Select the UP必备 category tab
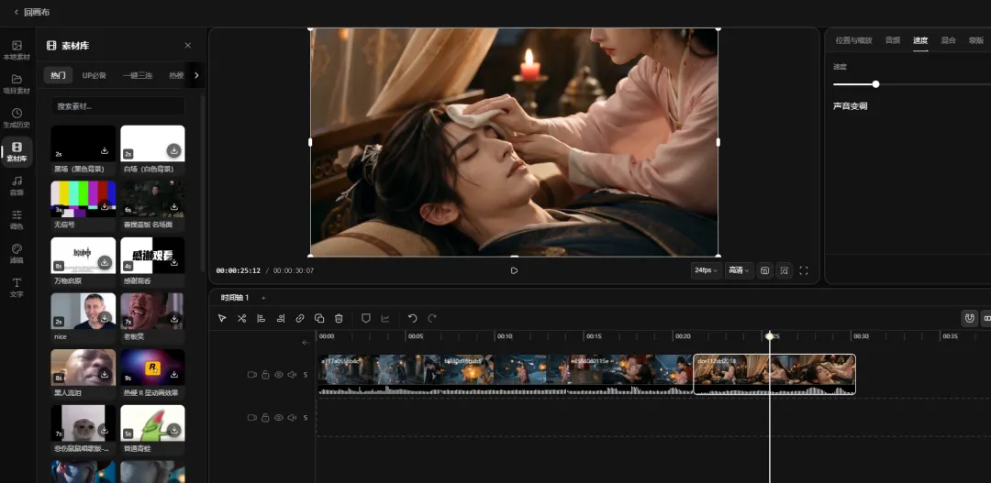Screen dimensions: 991x483 95,75
